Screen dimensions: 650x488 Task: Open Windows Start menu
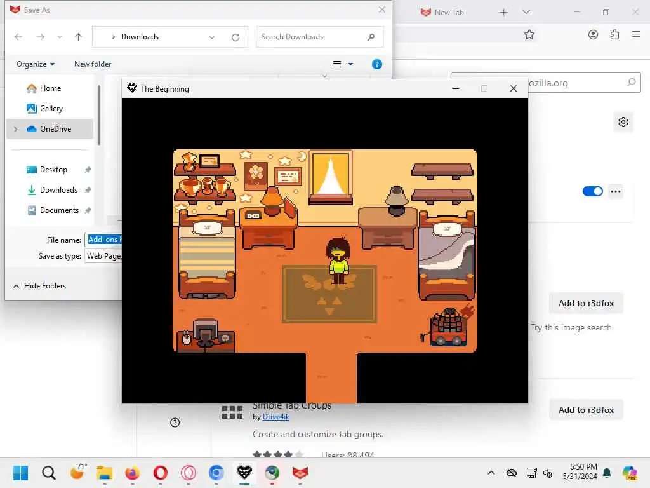(20, 473)
